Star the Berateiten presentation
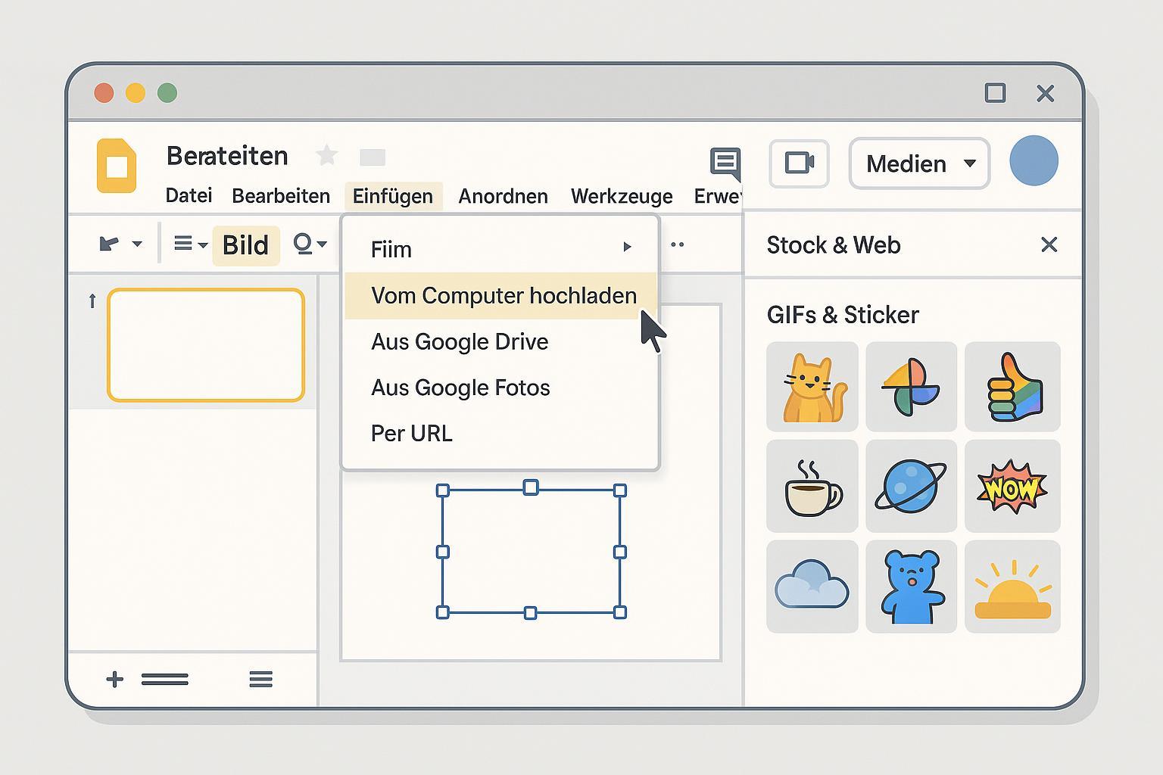Viewport: 1163px width, 775px height. click(x=326, y=156)
